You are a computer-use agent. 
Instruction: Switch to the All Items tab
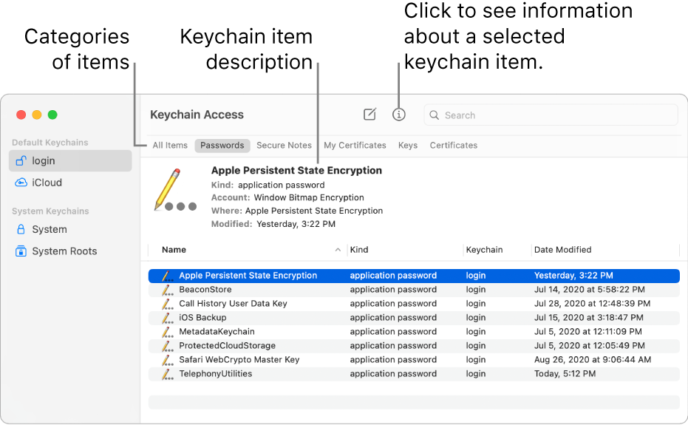click(x=170, y=146)
